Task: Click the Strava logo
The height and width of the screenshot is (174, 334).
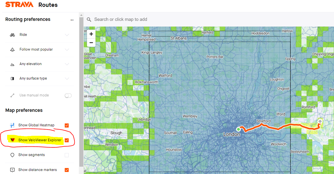Action: pos(19,4)
